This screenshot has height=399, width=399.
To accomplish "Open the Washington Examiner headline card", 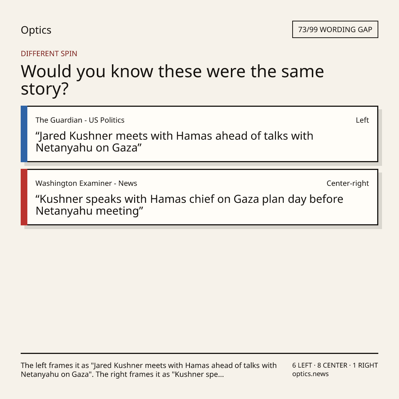I will tap(199, 197).
